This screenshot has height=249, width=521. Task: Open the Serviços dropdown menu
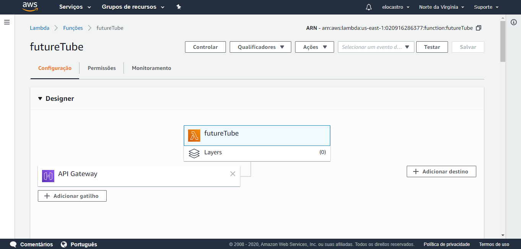[75, 7]
